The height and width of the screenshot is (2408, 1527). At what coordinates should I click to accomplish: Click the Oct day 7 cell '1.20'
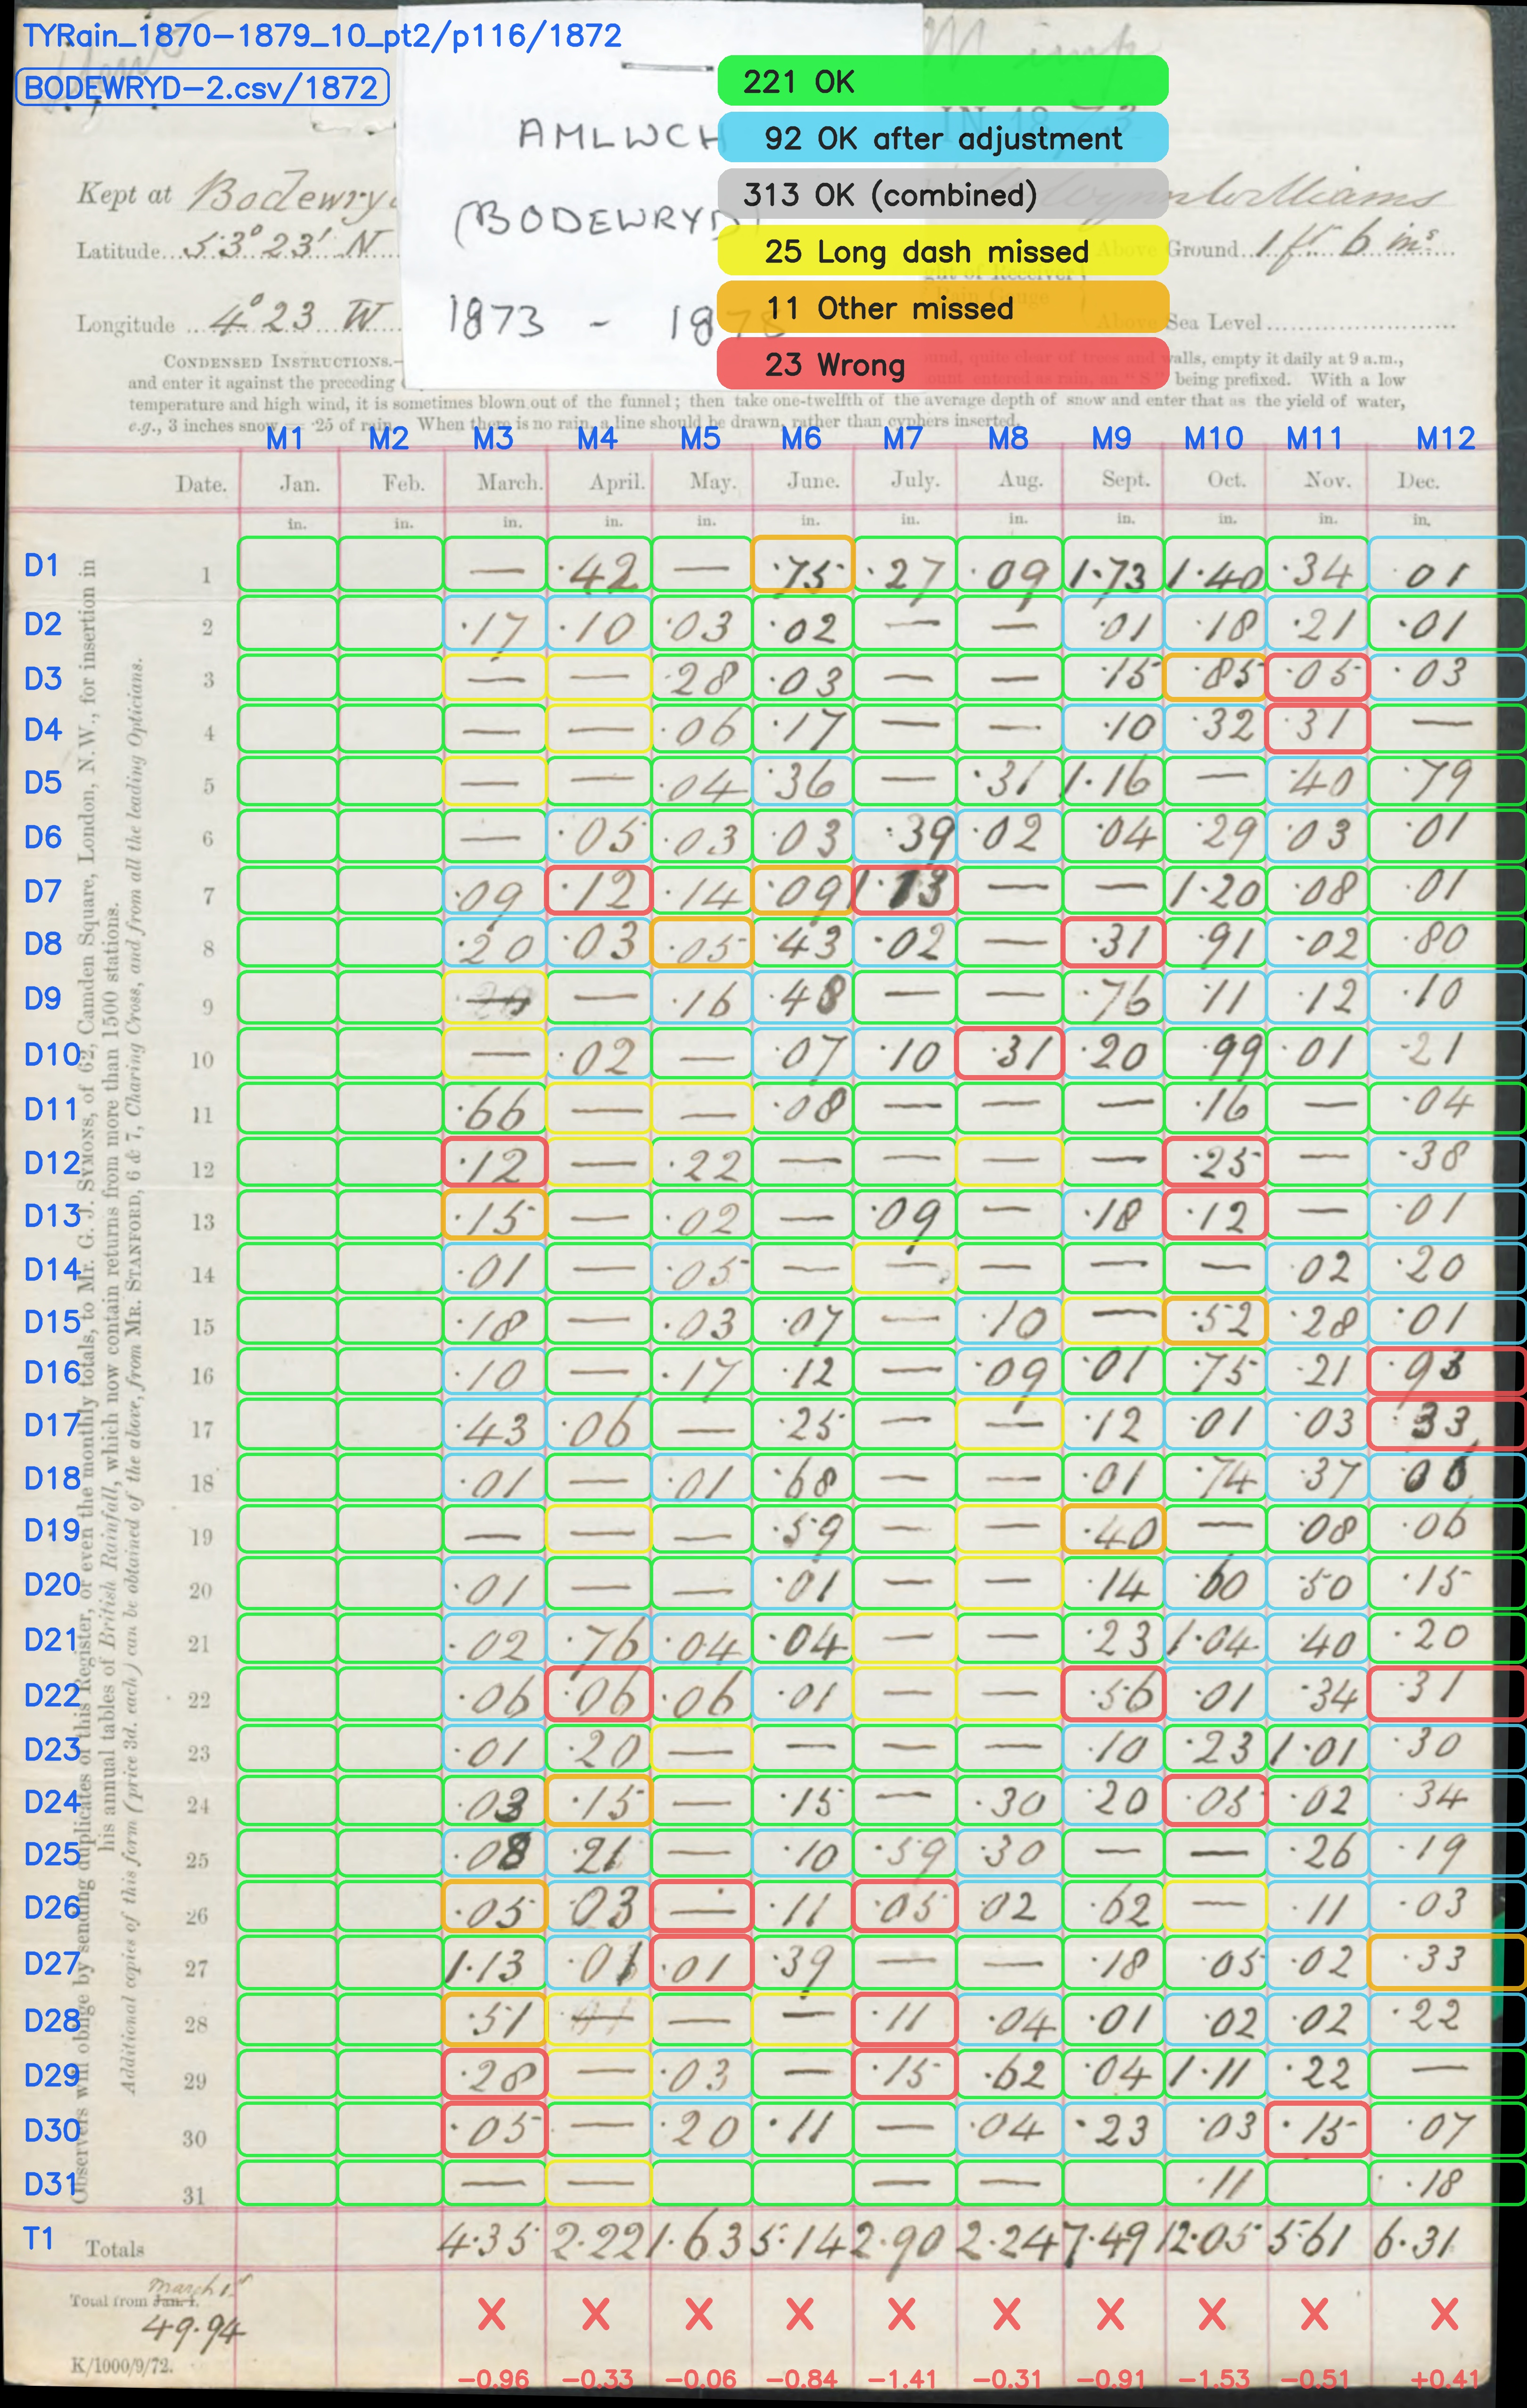click(x=1214, y=890)
